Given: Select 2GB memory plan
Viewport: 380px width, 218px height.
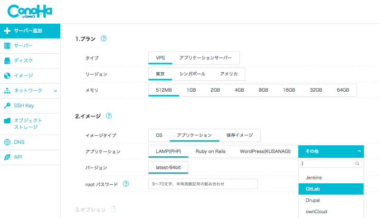Looking at the screenshot, I should 215,90.
